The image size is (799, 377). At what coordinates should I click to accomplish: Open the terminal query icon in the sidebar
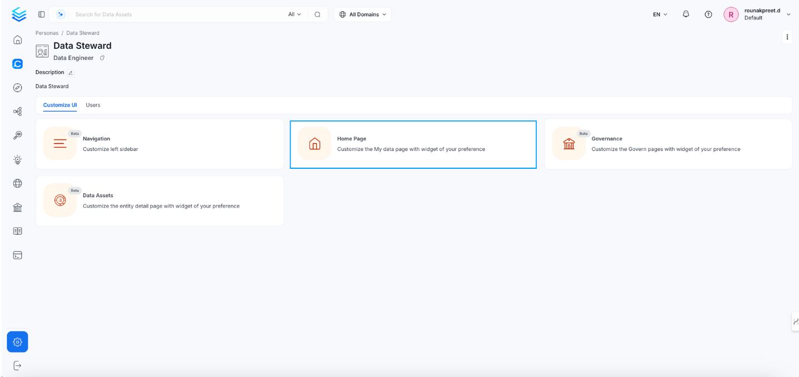tap(17, 255)
